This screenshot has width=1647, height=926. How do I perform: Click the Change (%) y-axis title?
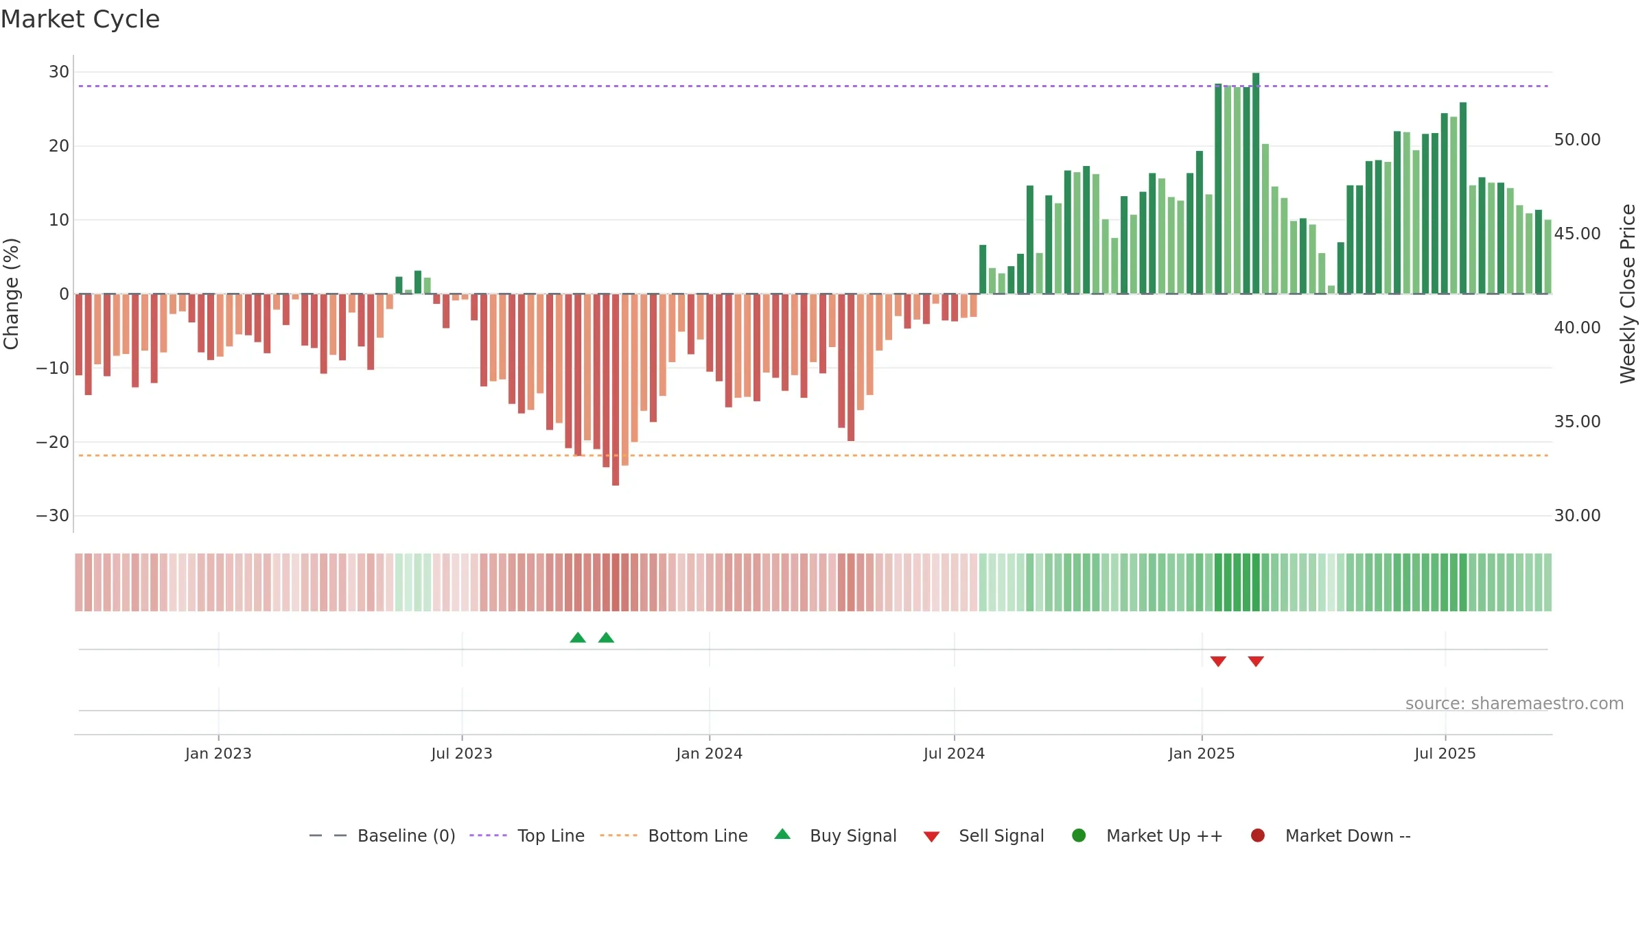point(11,294)
